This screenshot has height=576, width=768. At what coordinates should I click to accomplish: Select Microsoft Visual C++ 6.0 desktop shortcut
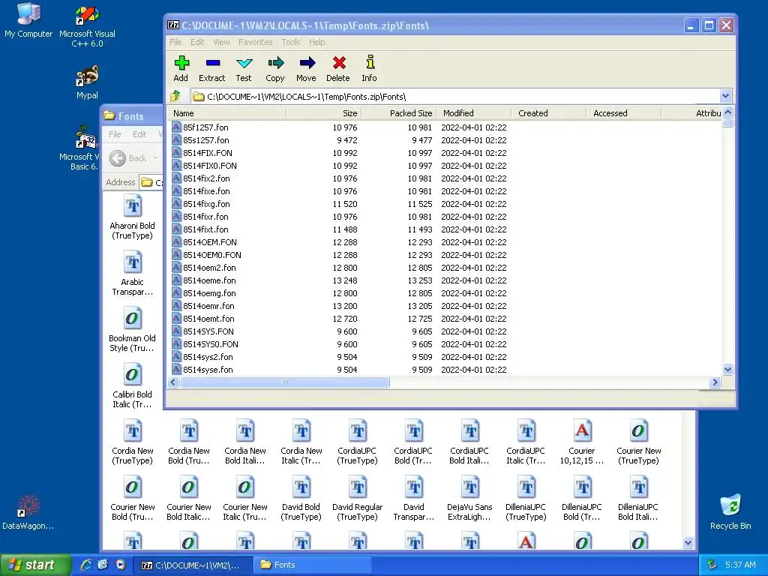(x=87, y=26)
